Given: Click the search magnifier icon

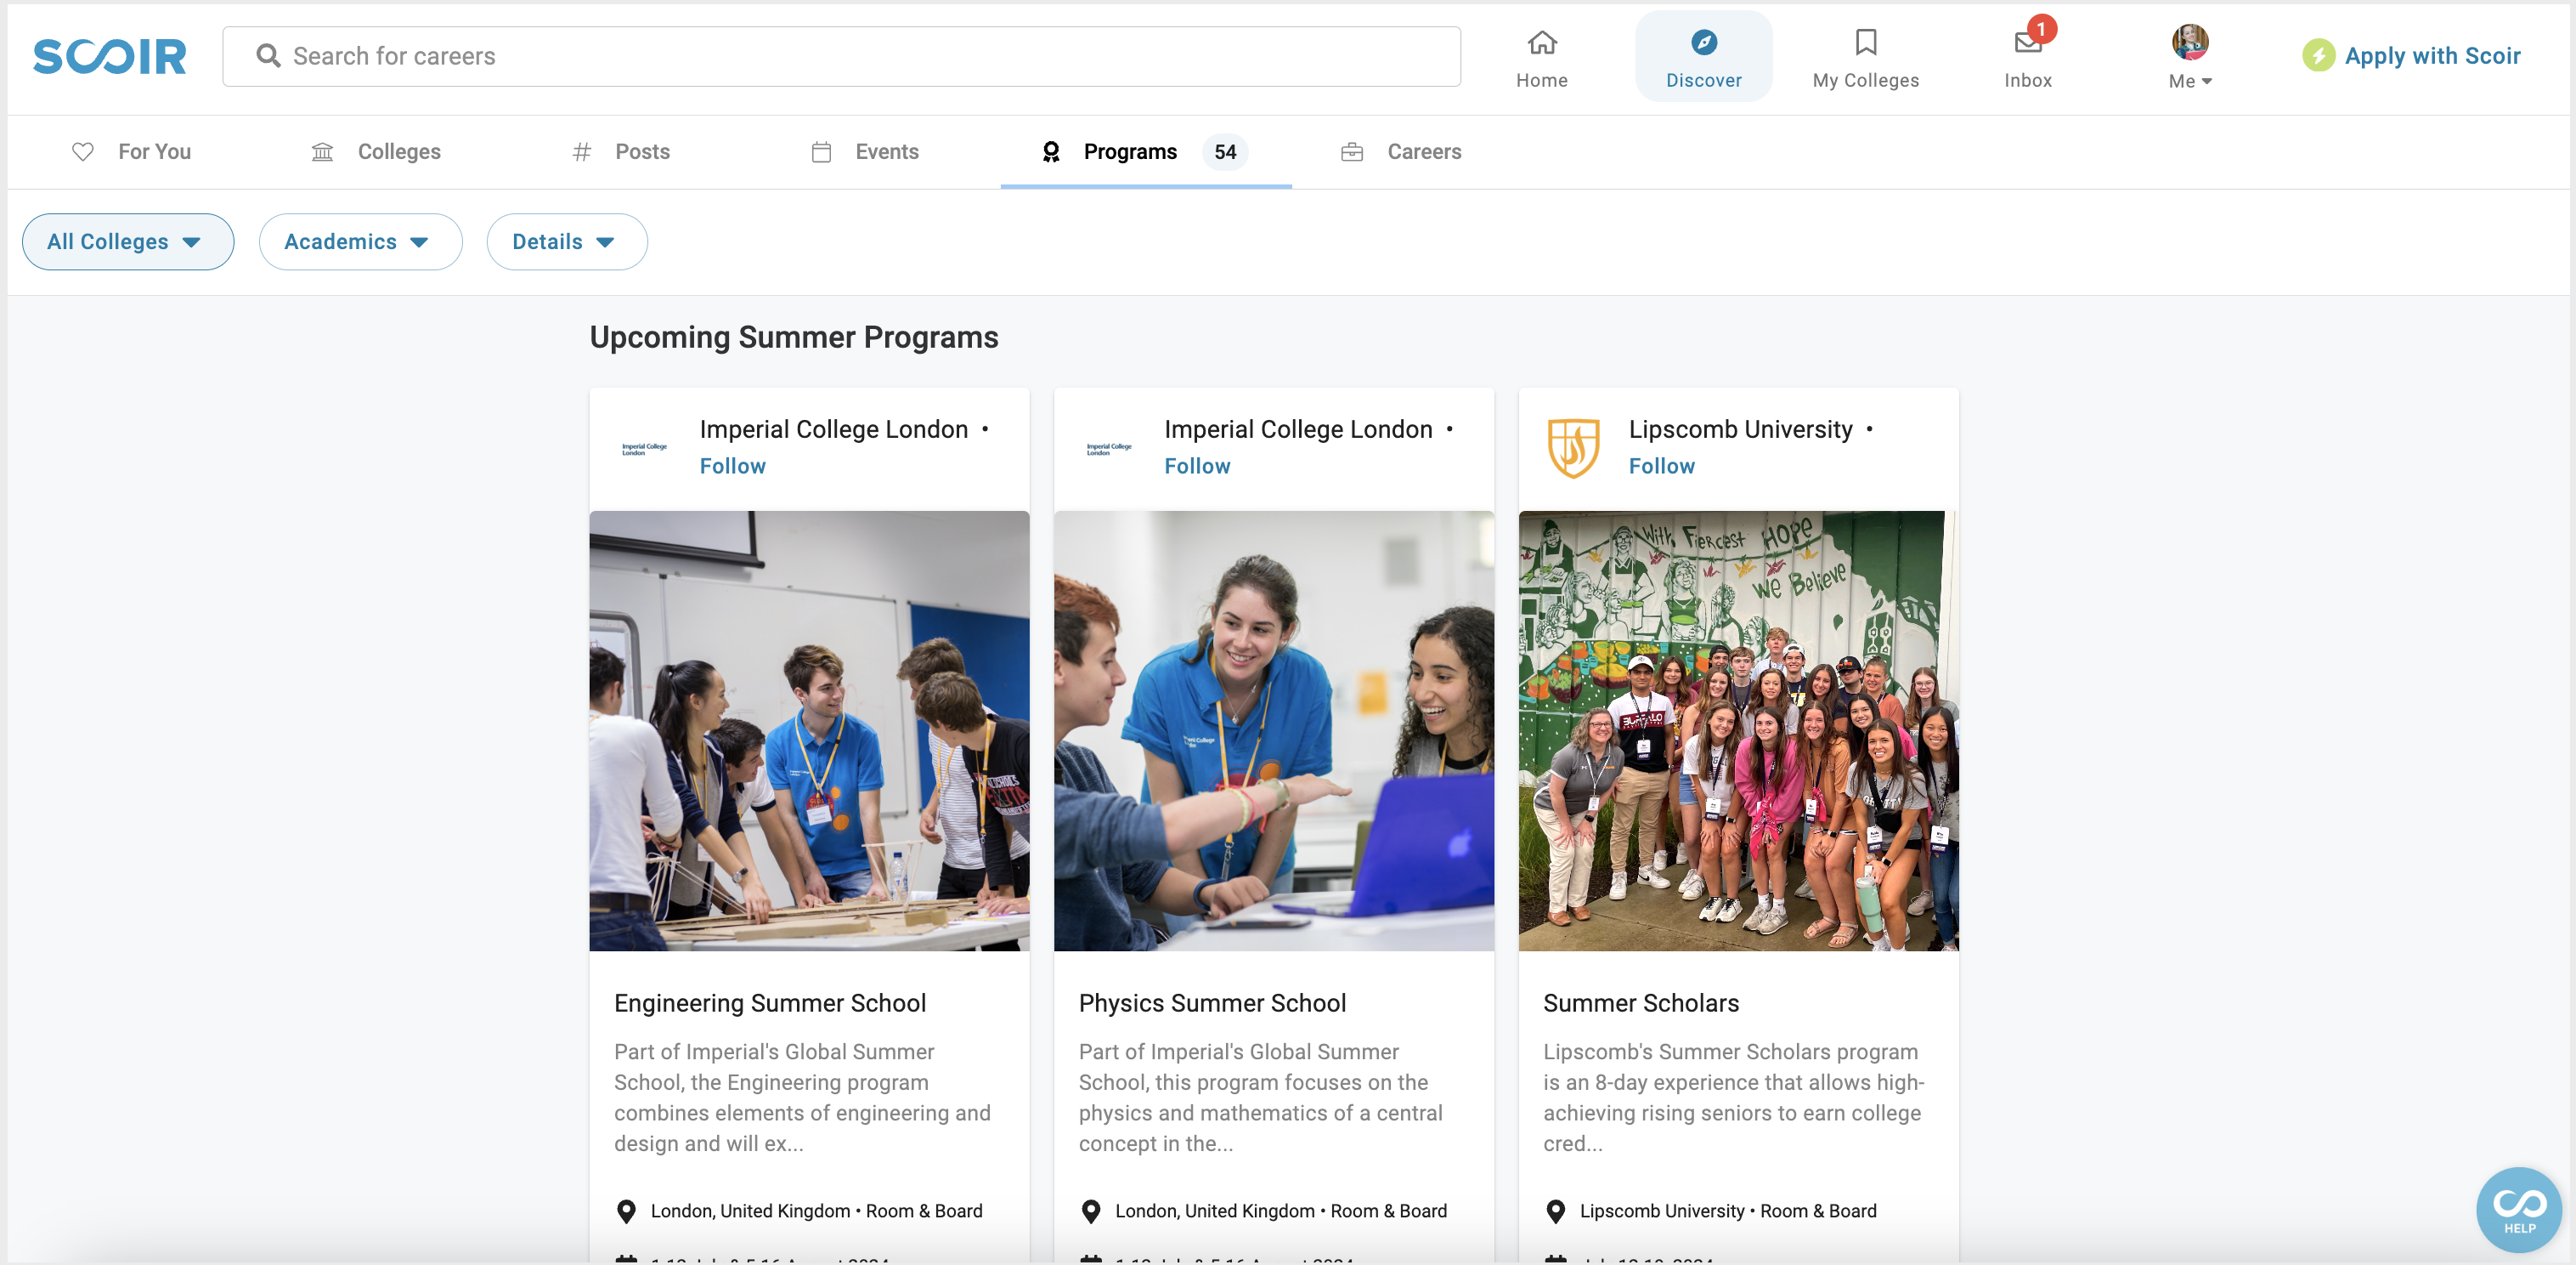Looking at the screenshot, I should [268, 56].
